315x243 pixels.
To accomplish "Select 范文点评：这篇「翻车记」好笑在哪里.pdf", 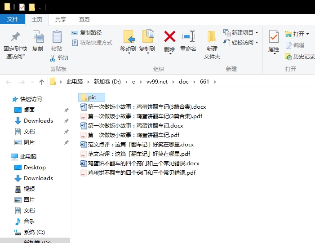I will (135, 154).
